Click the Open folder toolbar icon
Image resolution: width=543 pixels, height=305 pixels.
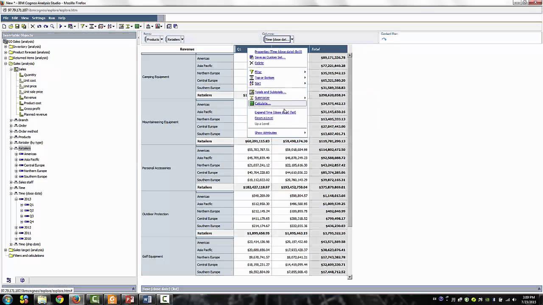(11, 26)
